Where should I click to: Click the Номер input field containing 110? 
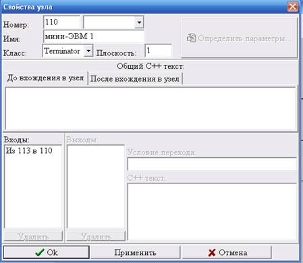[x=61, y=22]
